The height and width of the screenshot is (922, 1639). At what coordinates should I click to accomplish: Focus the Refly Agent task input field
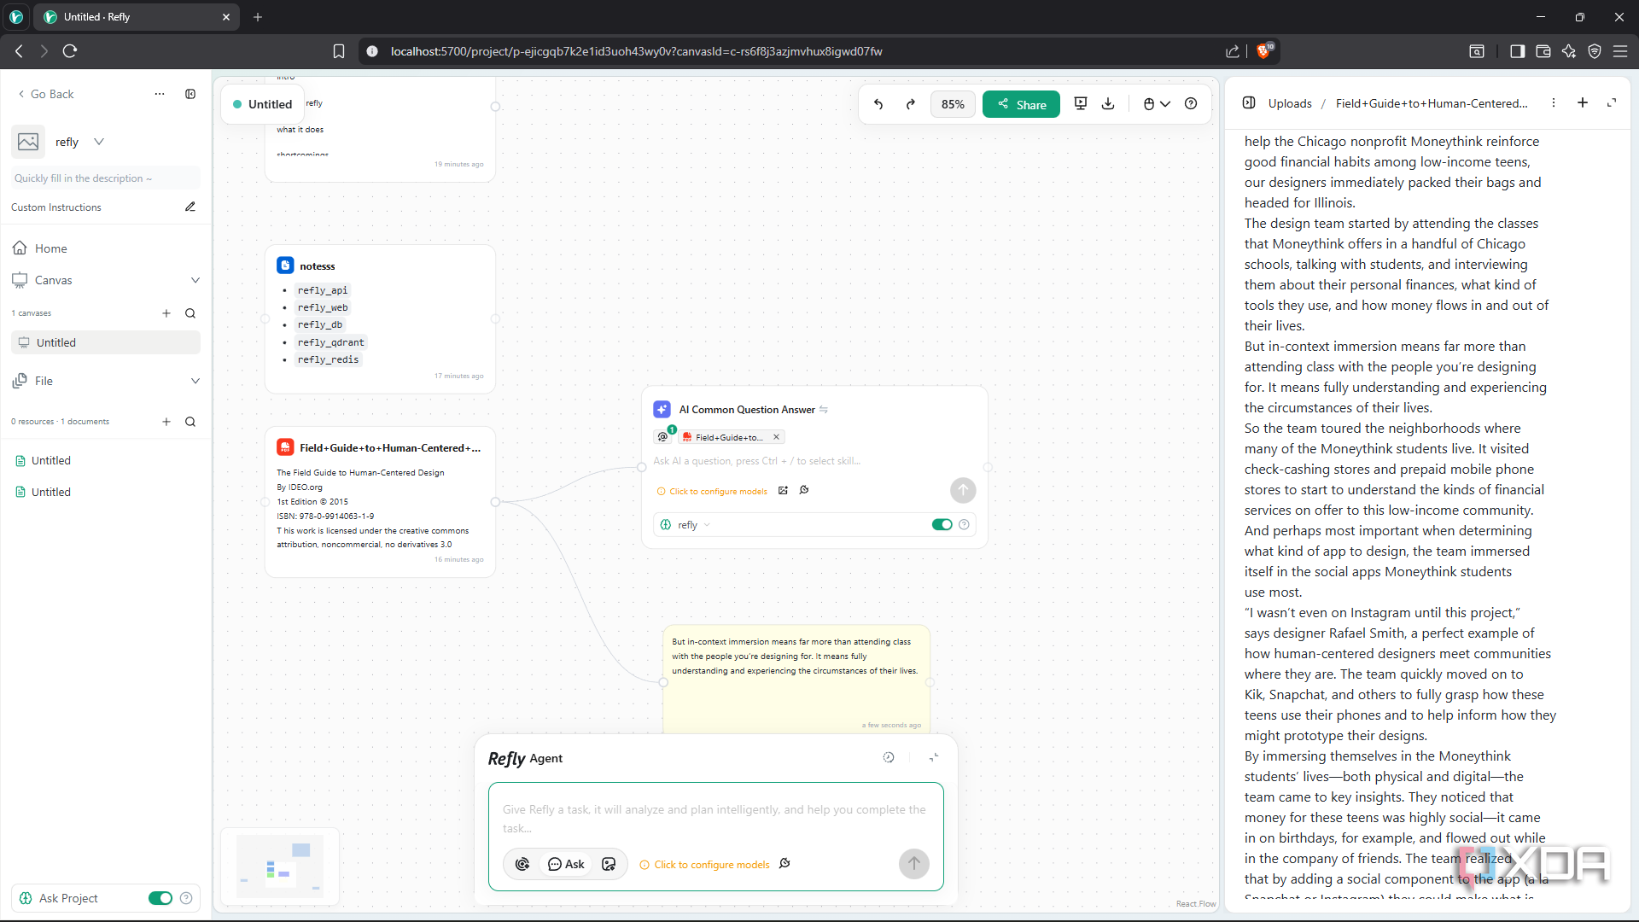tap(715, 818)
